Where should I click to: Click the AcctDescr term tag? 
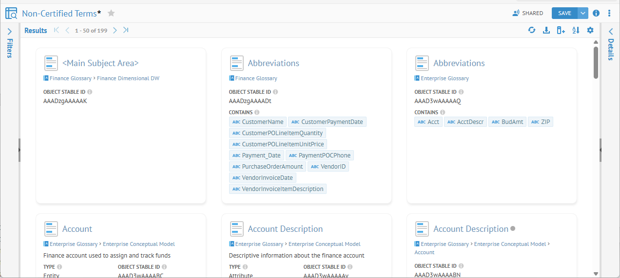coord(465,122)
